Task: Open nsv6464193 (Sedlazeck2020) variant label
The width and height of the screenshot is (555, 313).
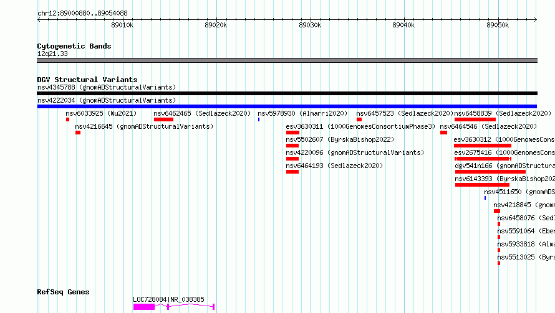Action: [334, 166]
